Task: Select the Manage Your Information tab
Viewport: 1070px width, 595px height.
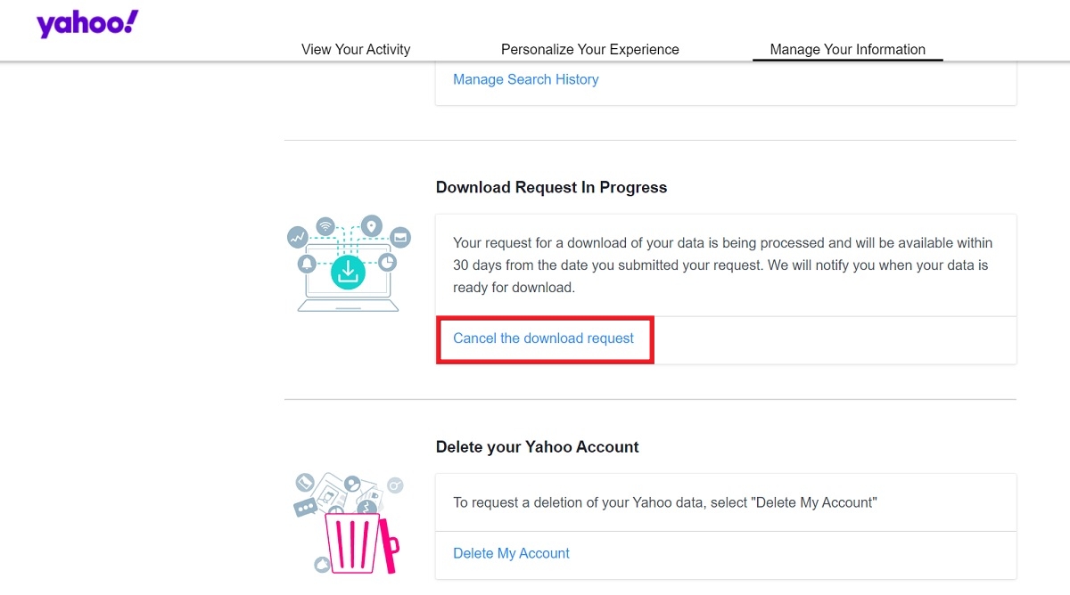Action: point(846,49)
